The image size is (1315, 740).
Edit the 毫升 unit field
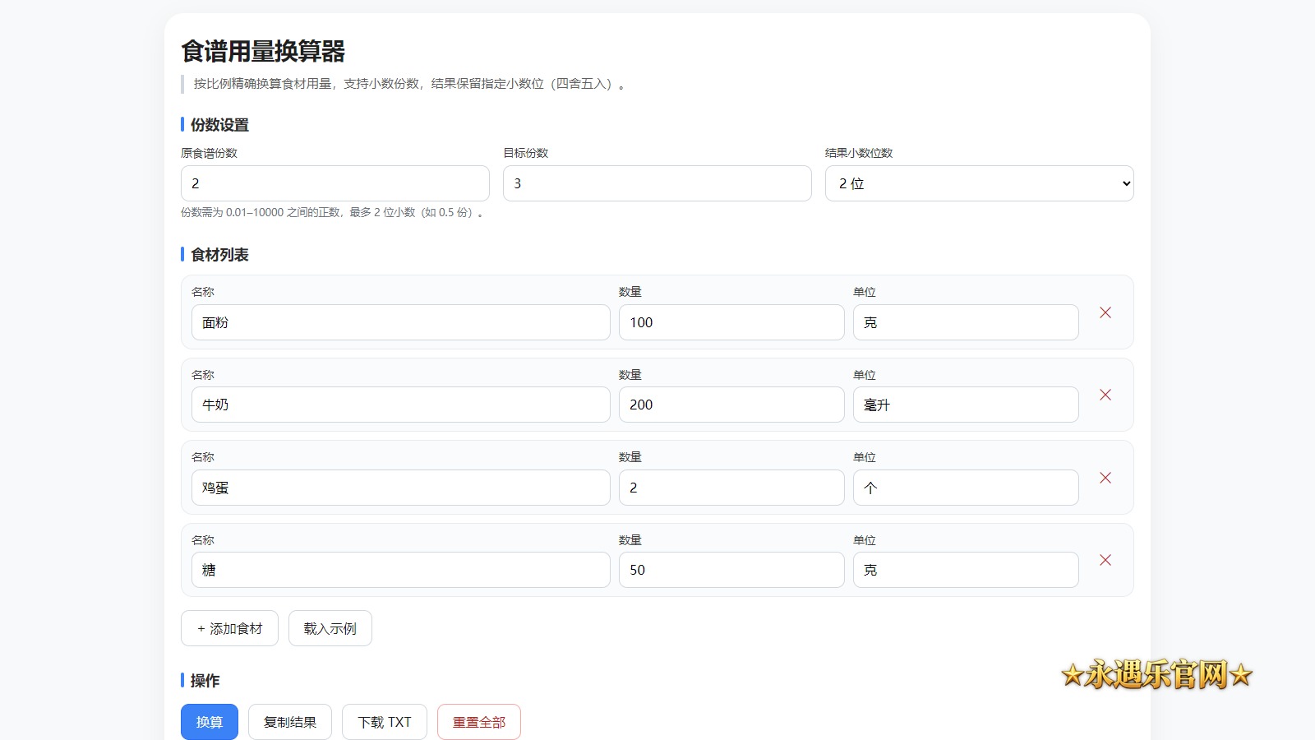(966, 405)
